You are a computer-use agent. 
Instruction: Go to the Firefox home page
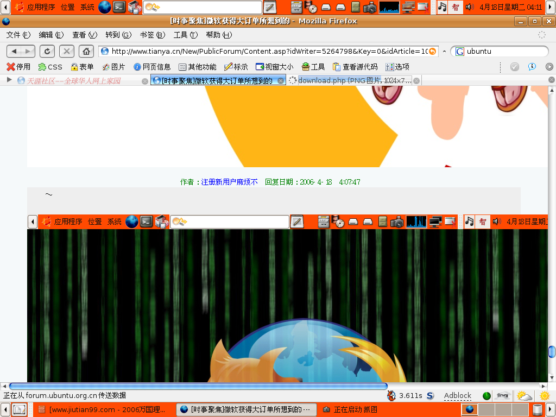tap(86, 52)
